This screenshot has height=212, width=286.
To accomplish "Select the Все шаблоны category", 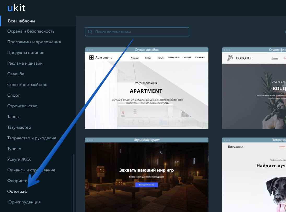I will tap(21, 21).
